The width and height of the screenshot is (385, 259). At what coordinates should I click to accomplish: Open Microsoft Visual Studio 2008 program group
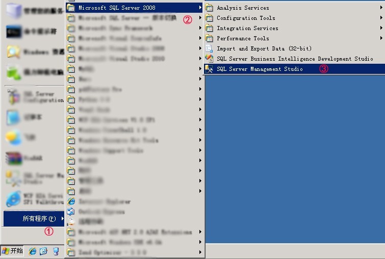[x=134, y=48]
